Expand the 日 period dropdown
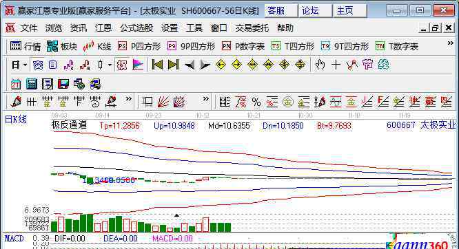 [25, 65]
